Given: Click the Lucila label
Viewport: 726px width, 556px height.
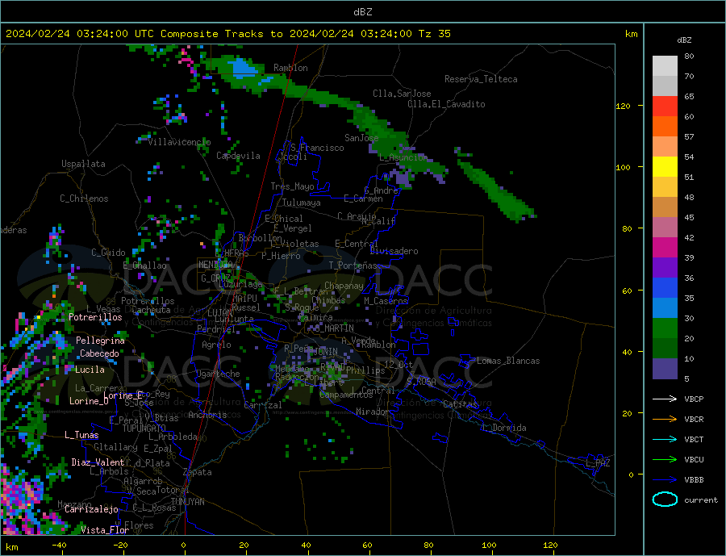Looking at the screenshot, I should (x=90, y=370).
